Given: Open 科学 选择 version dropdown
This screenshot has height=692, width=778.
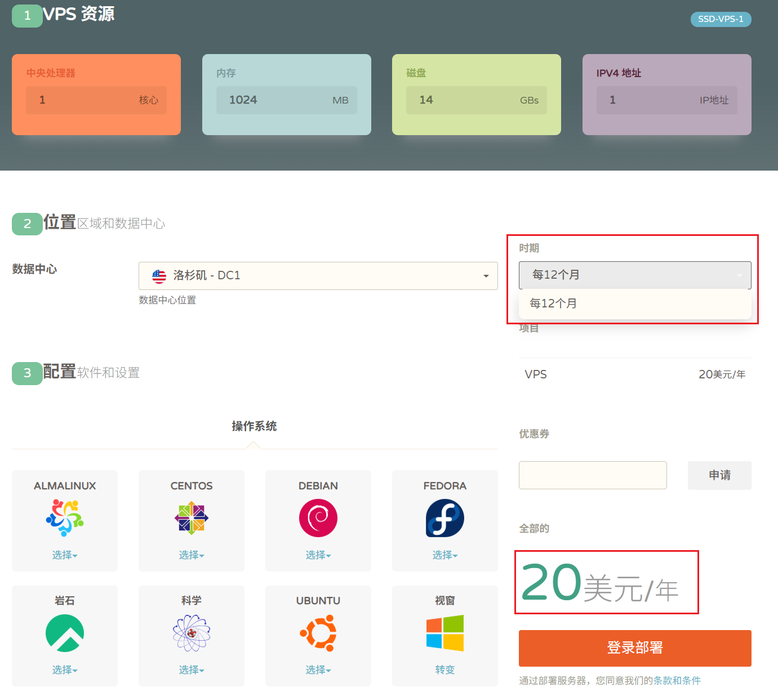Looking at the screenshot, I should point(192,670).
